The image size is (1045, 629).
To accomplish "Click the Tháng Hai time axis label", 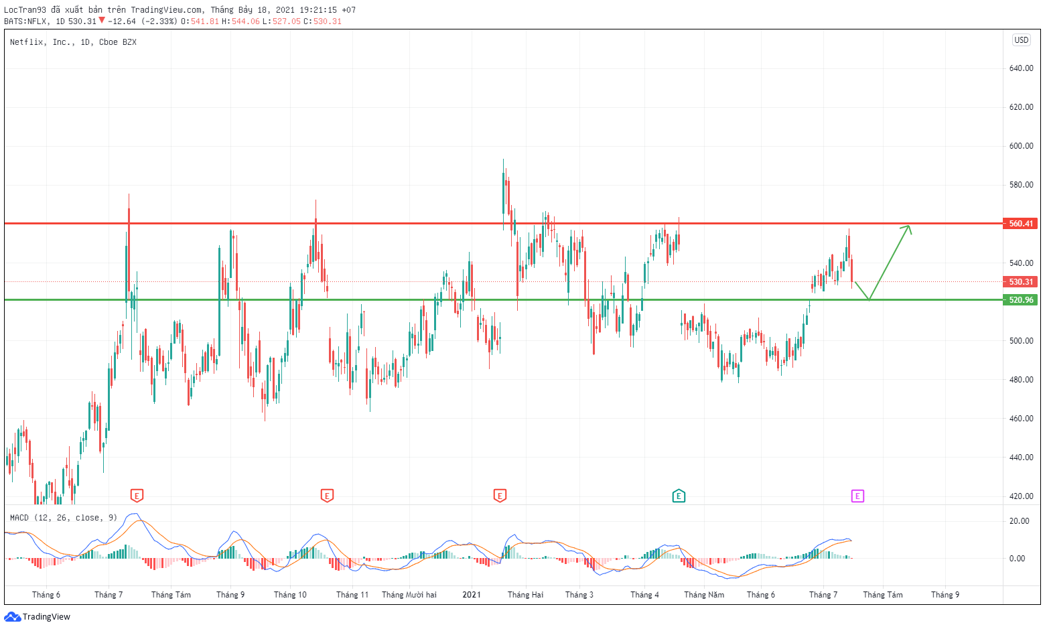I will pos(526,595).
